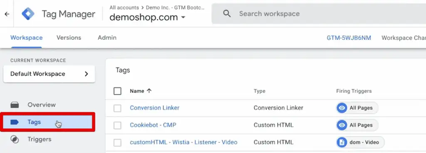The image size is (426, 153).
Task: Open the Cookiebot - CMP tag
Action: pos(153,125)
